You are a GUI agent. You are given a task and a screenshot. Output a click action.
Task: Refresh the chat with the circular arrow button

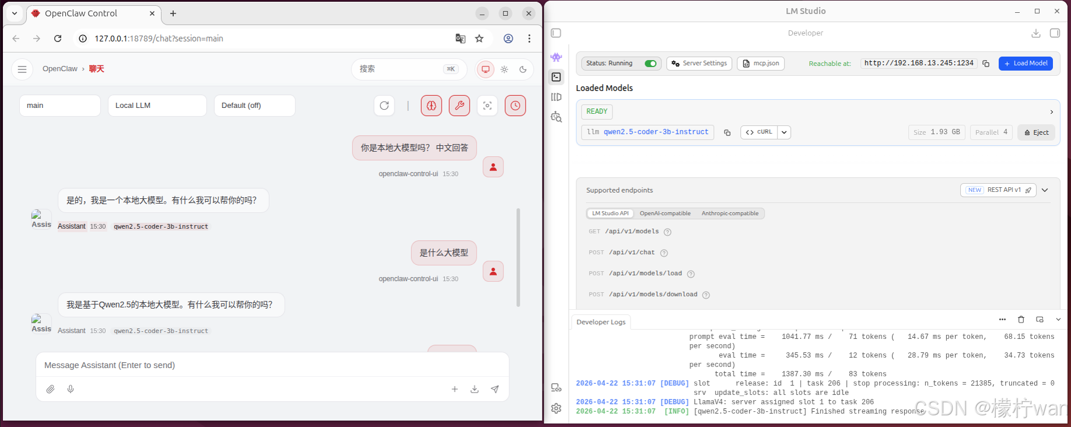384,106
